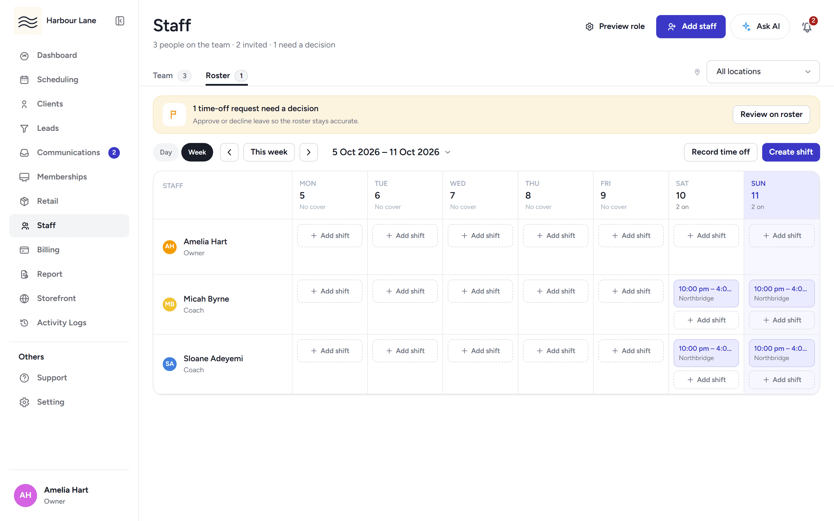
Task: Click the Create shift button
Action: click(x=791, y=152)
